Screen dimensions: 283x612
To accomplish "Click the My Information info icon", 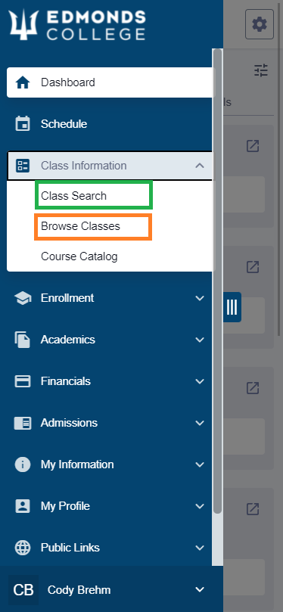I will click(x=23, y=464).
